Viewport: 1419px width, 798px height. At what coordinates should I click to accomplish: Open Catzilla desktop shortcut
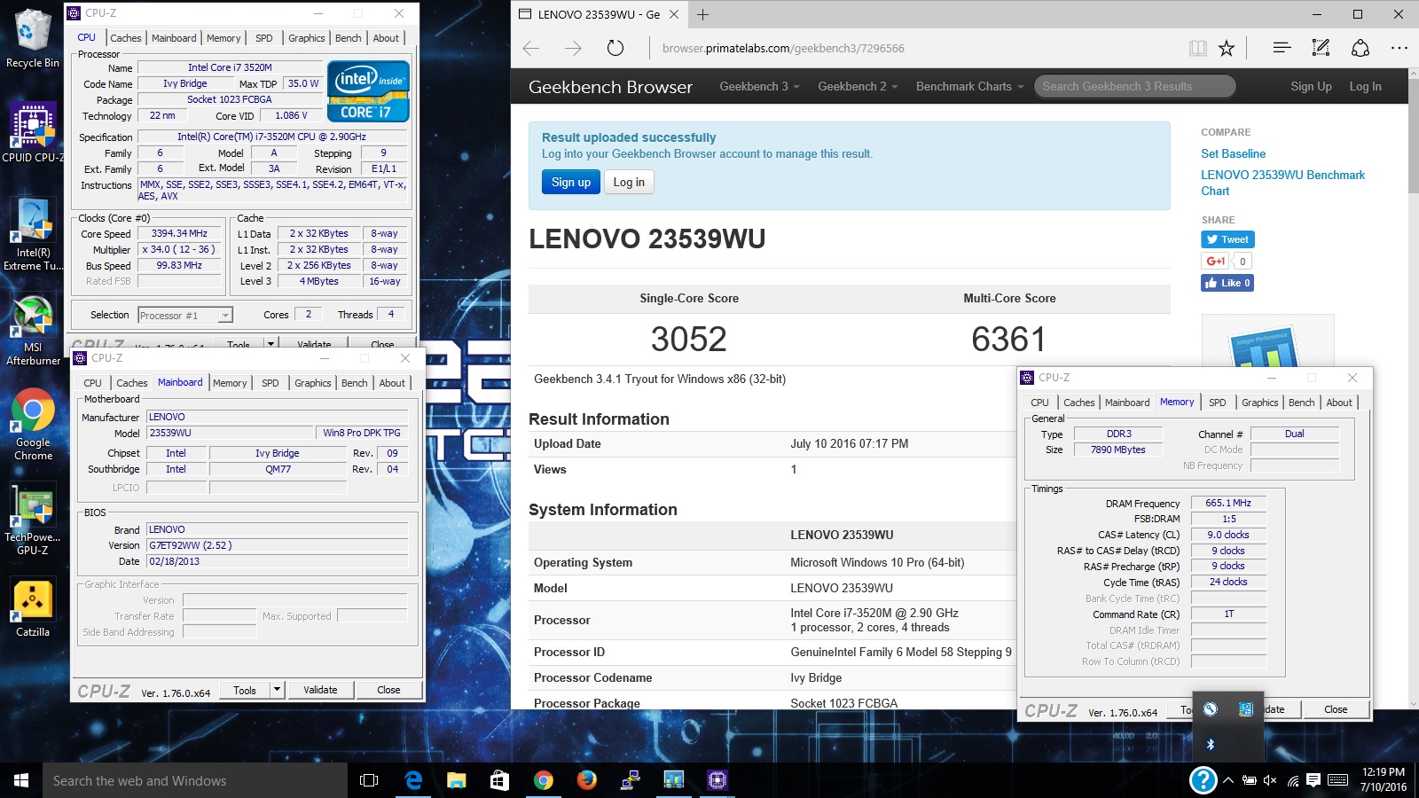(x=33, y=607)
